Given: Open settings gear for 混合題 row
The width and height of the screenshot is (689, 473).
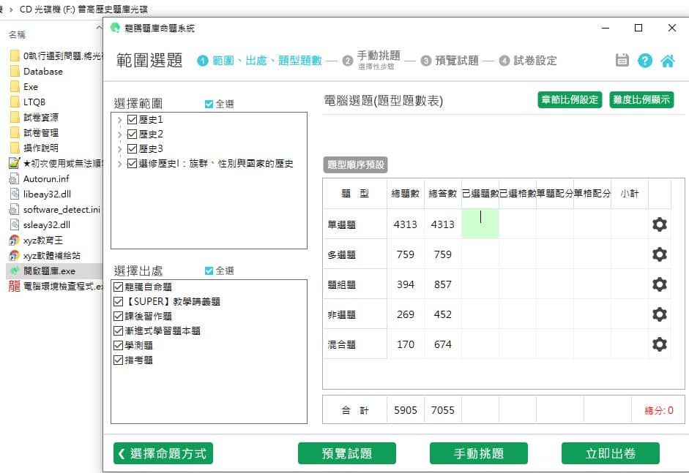Looking at the screenshot, I should click(x=659, y=344).
